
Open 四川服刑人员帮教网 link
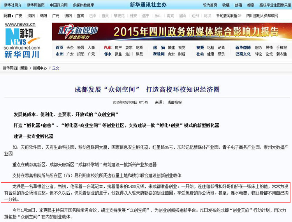[x=262, y=16]
